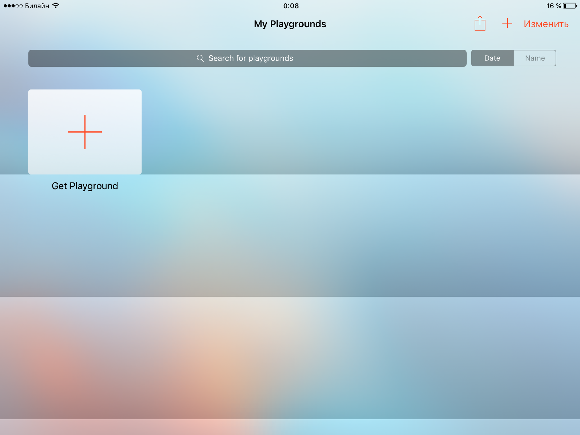Tap the My Playgrounds title
The height and width of the screenshot is (435, 580).
tap(290, 24)
